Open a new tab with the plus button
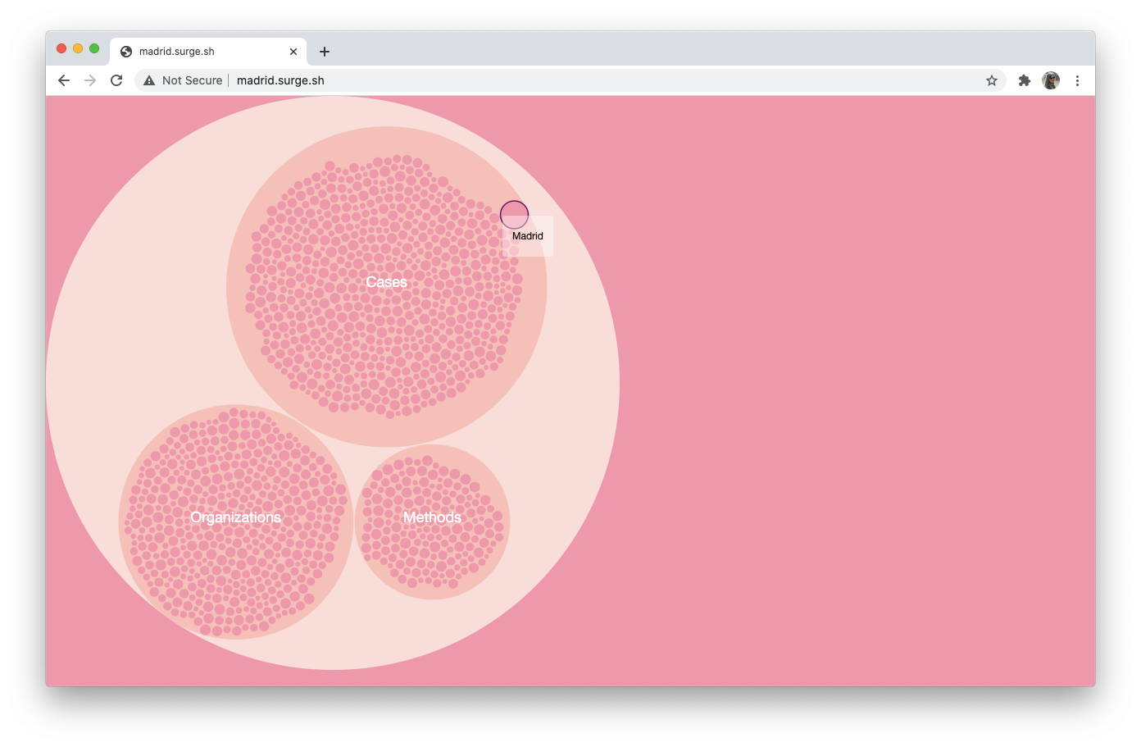 [325, 52]
